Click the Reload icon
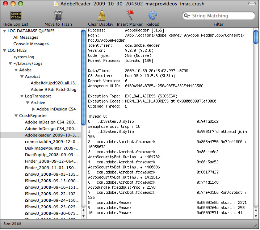Image resolution: width=260 pixels, height=230 pixels. point(152,16)
